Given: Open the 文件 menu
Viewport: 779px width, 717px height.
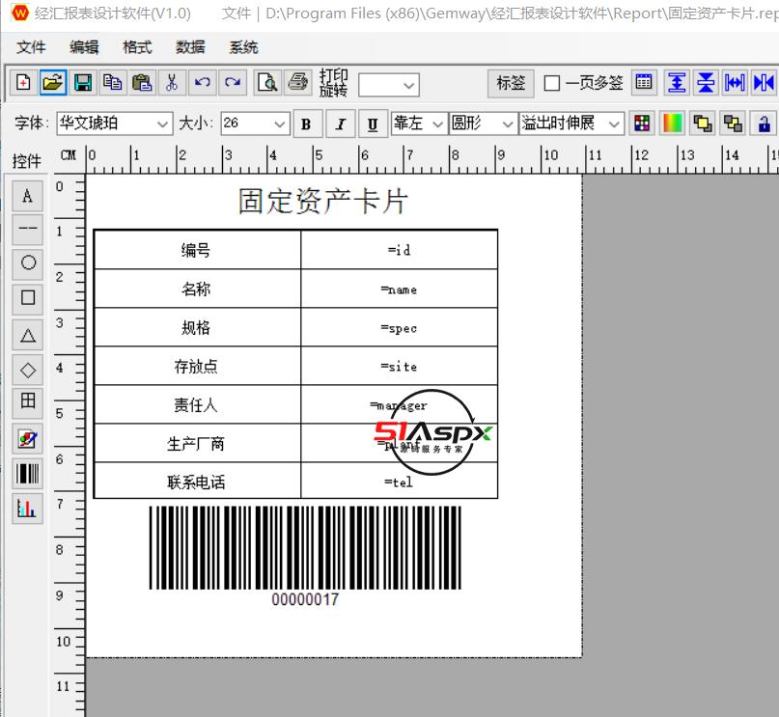Looking at the screenshot, I should point(31,47).
